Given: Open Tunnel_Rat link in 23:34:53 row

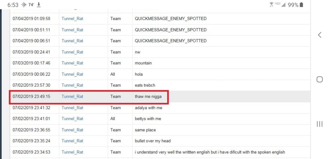Looking at the screenshot, I should 72,152.
